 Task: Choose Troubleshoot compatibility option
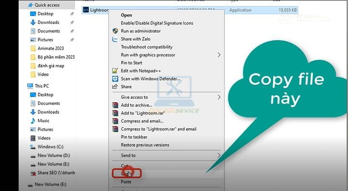coord(146,47)
